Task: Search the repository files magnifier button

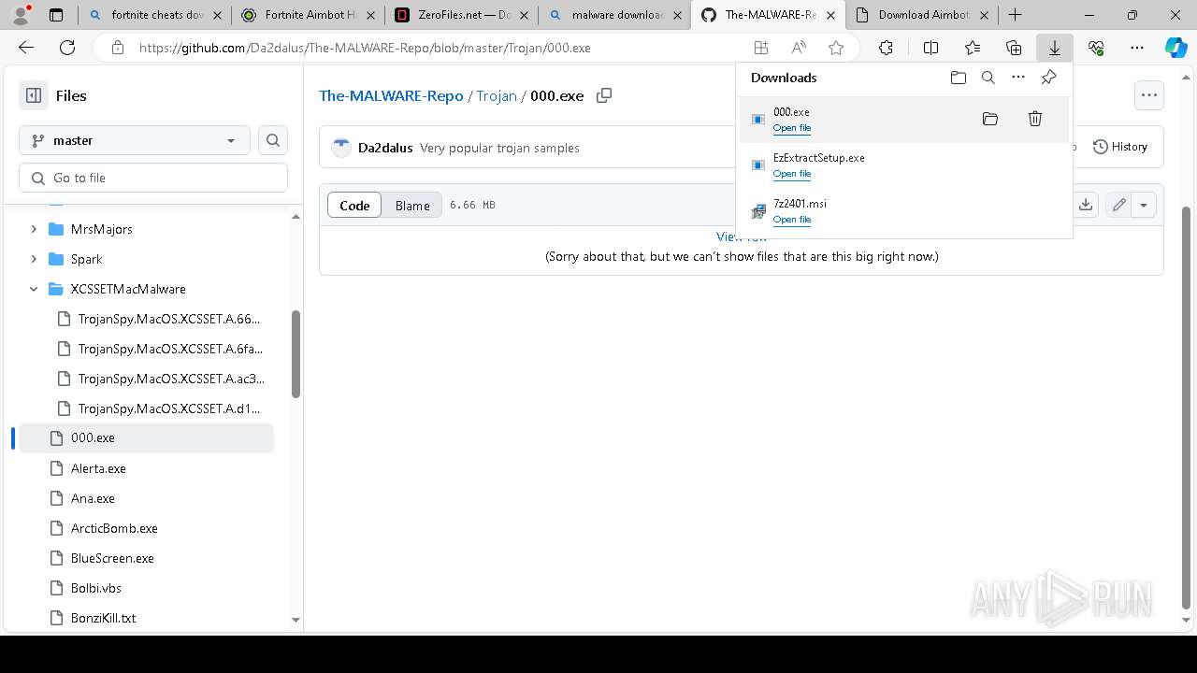Action: click(273, 140)
